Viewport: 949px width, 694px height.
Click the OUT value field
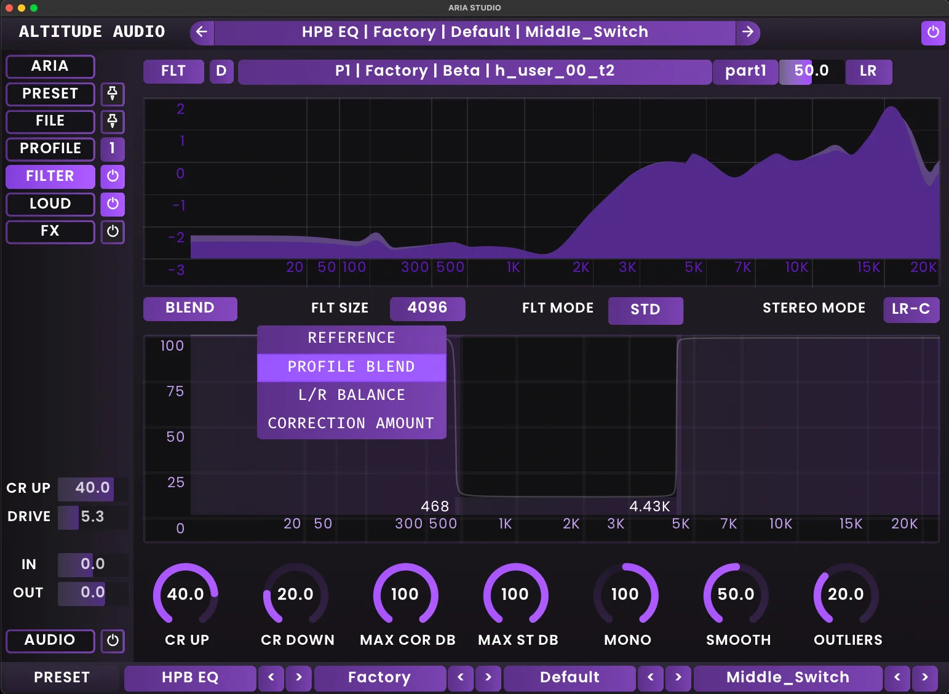point(81,592)
